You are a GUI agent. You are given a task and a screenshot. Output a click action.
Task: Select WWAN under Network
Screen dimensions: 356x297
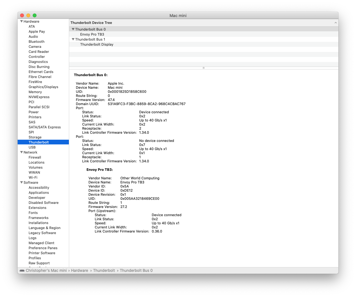coord(34,173)
